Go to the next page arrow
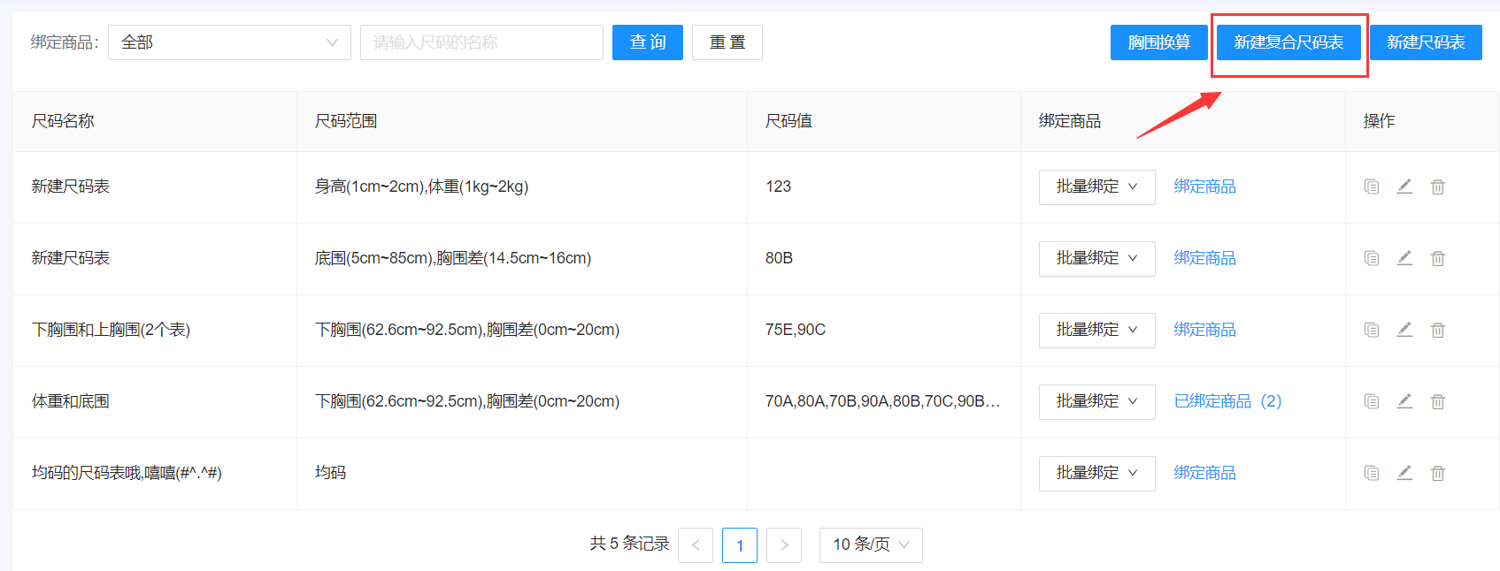The width and height of the screenshot is (1500, 571). 784,545
